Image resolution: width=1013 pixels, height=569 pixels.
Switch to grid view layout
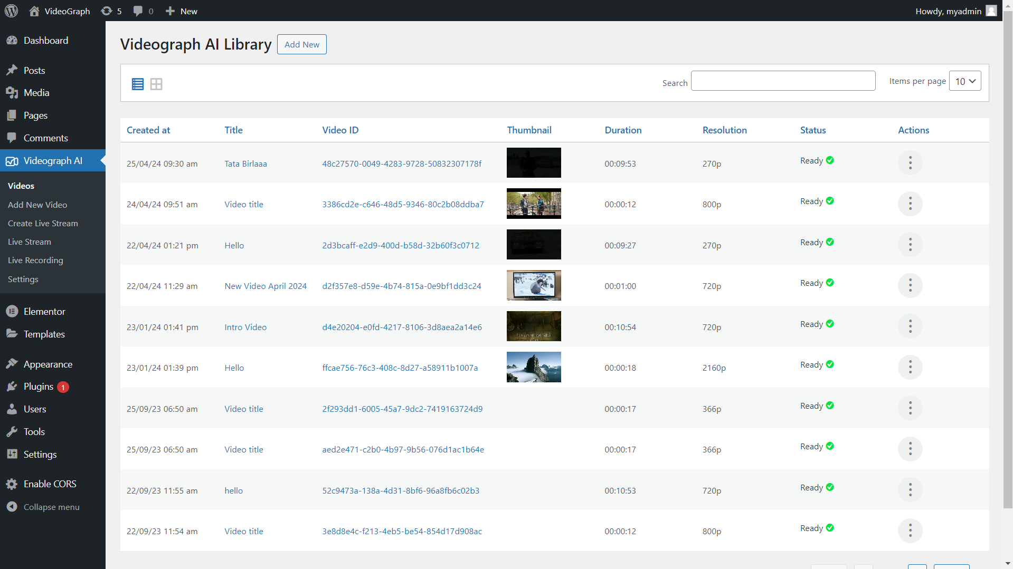tap(156, 84)
